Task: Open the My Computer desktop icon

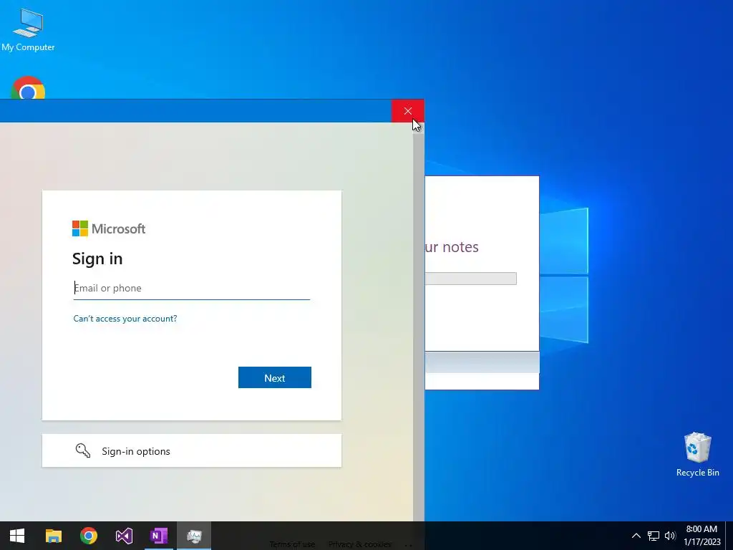Action: 28,30
